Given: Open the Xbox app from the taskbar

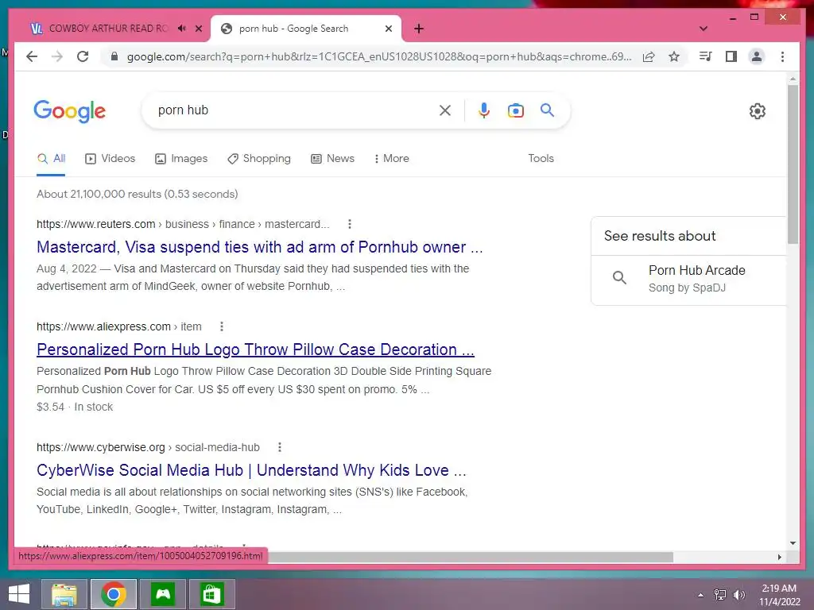Looking at the screenshot, I should tap(163, 594).
